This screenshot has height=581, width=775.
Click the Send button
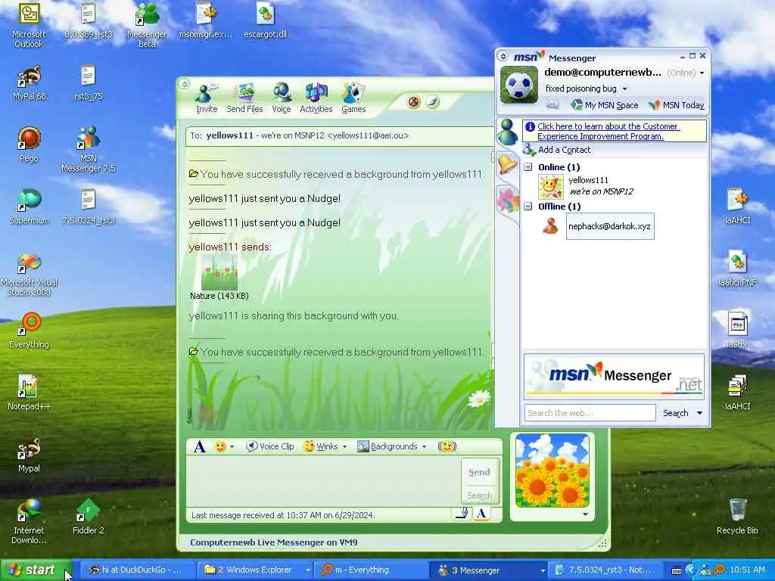(479, 472)
